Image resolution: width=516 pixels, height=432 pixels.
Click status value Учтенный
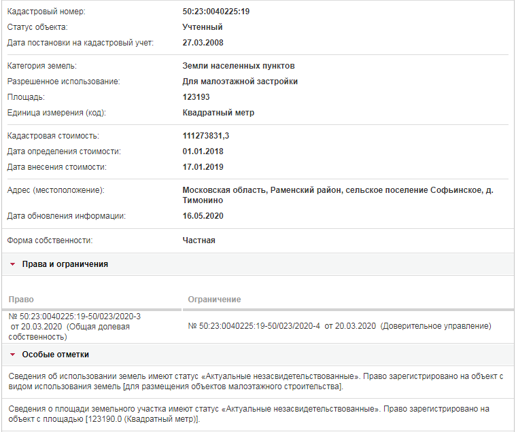pos(203,27)
